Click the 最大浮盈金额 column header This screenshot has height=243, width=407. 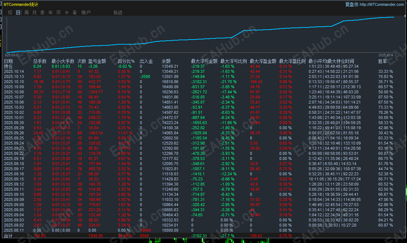point(263,61)
